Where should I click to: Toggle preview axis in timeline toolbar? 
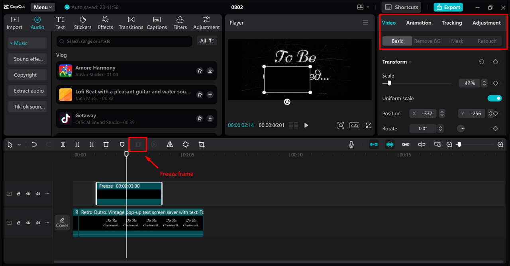click(x=422, y=145)
